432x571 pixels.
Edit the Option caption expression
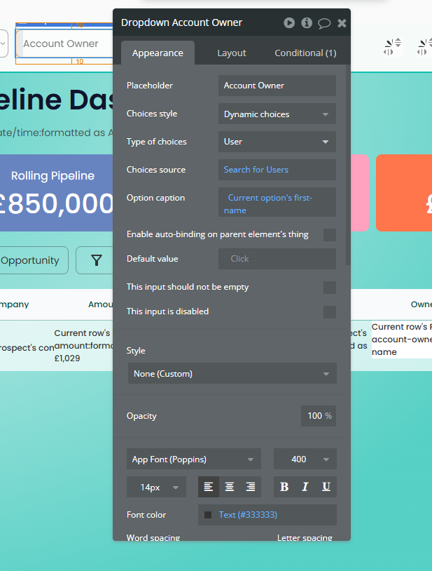click(x=277, y=202)
